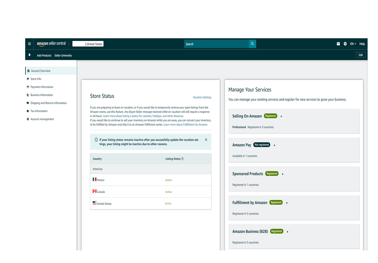Click the bookmark icon in the favorites bar

[x=30, y=55]
